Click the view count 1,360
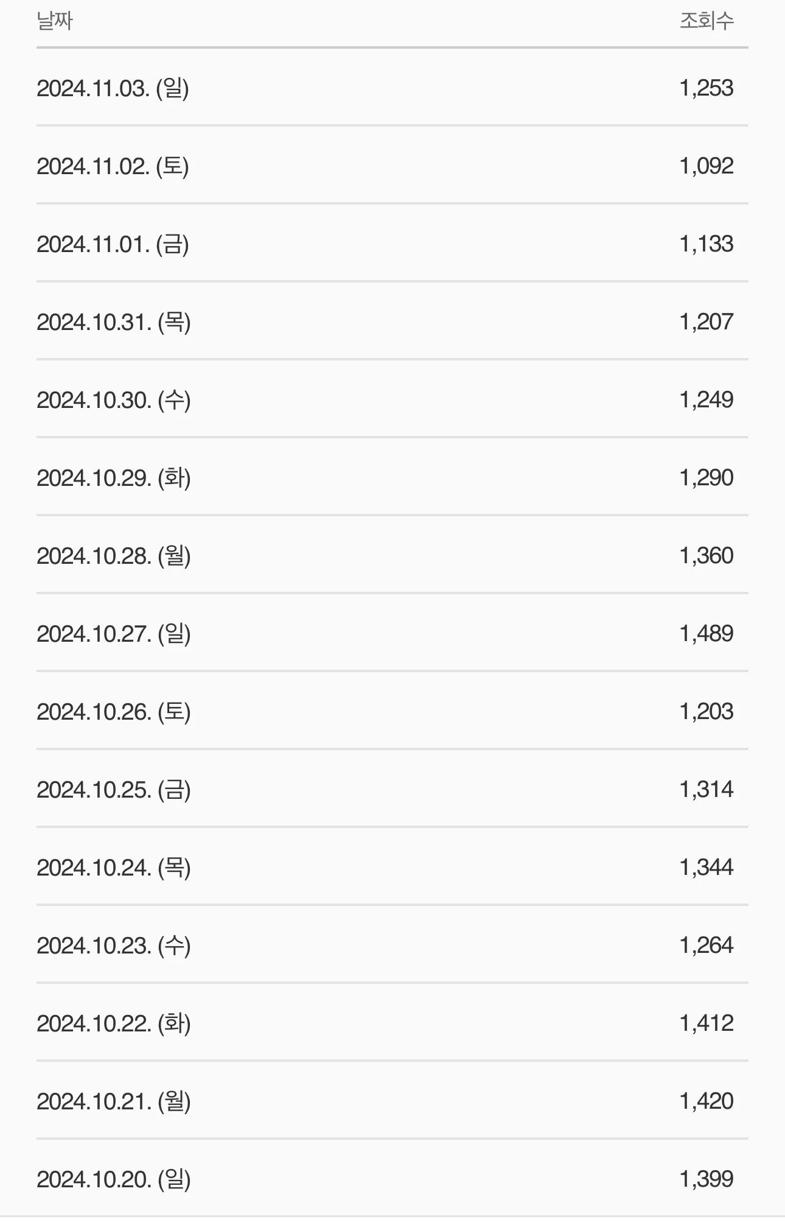 (x=706, y=556)
